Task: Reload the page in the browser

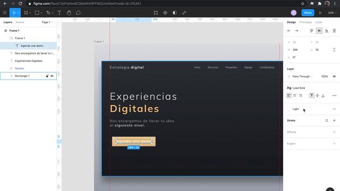Action: pyautogui.click(x=20, y=4)
